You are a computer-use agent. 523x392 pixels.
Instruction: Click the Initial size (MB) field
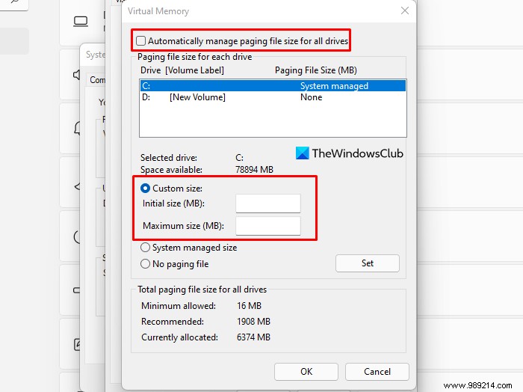point(267,203)
